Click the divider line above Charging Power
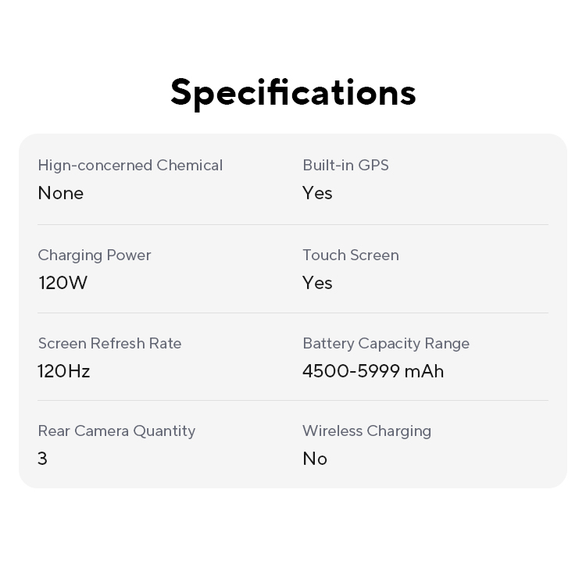The height and width of the screenshot is (586, 586). click(x=293, y=225)
